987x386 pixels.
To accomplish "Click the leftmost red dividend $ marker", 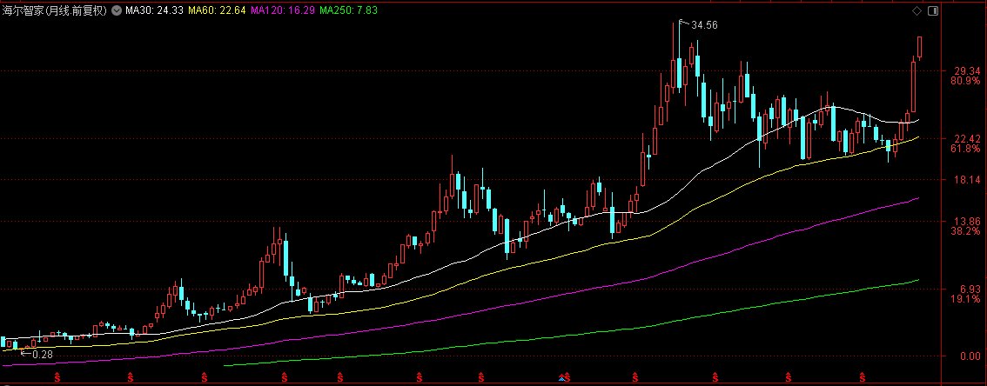I will point(57,377).
